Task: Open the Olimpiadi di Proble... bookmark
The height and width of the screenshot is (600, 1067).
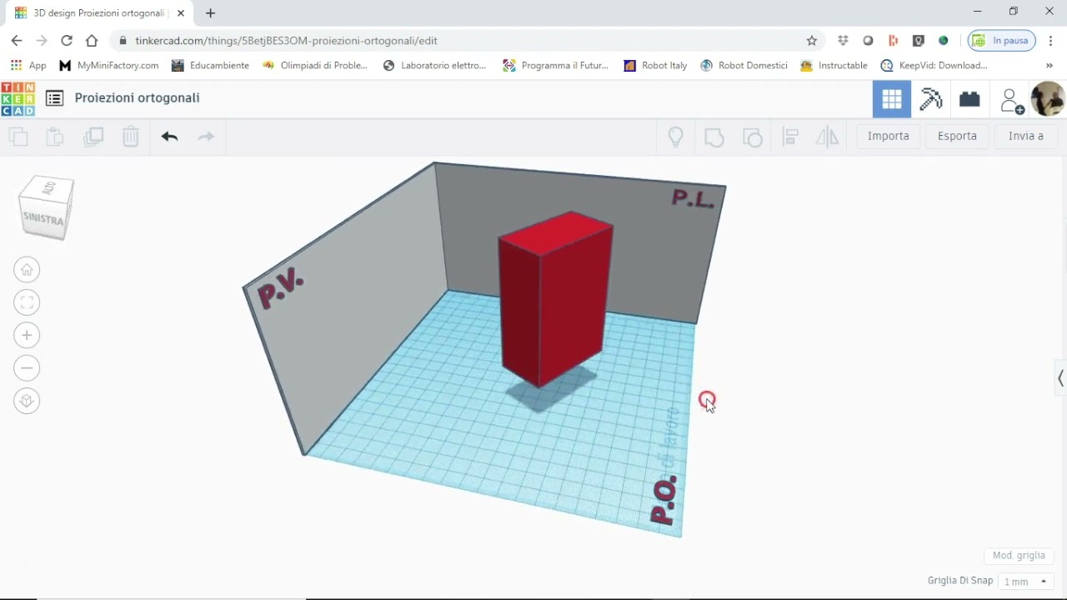Action: pos(314,65)
